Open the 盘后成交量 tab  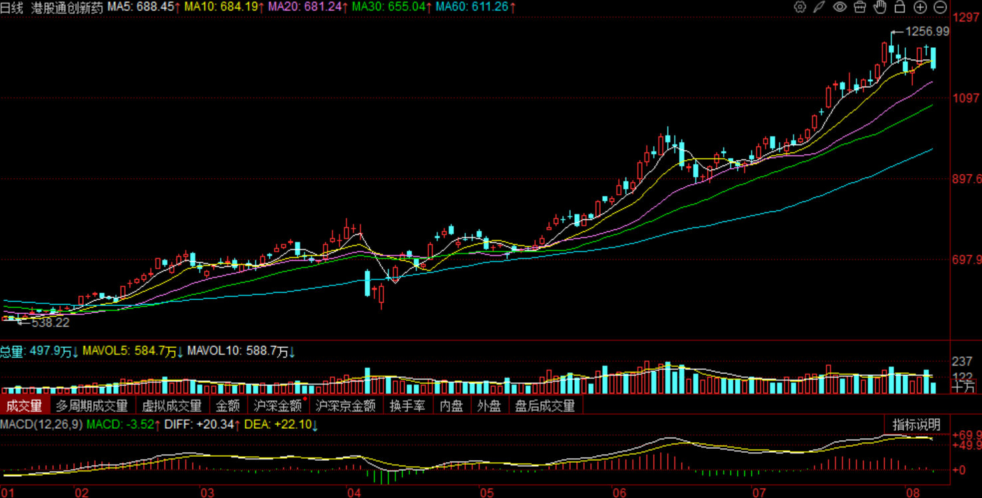(545, 405)
